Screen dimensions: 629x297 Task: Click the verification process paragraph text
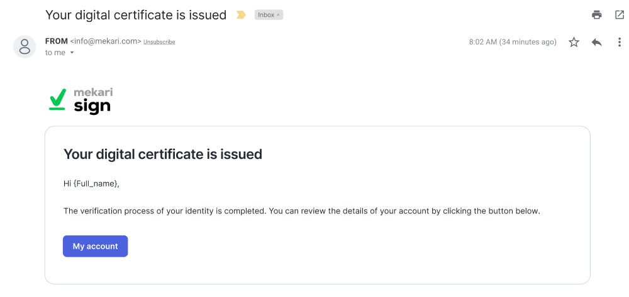click(x=302, y=211)
